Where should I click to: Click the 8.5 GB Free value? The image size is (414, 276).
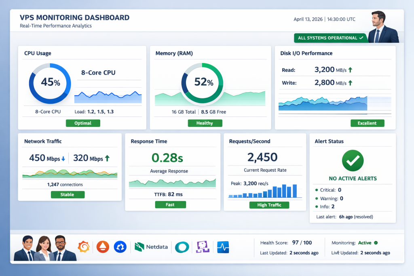tap(213, 112)
